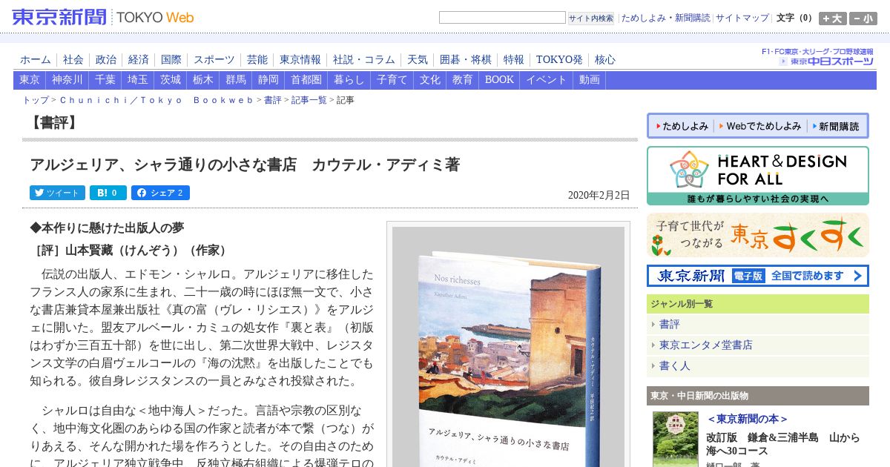Select 群馬 in the regional bar
The width and height of the screenshot is (890, 467).
tap(236, 80)
